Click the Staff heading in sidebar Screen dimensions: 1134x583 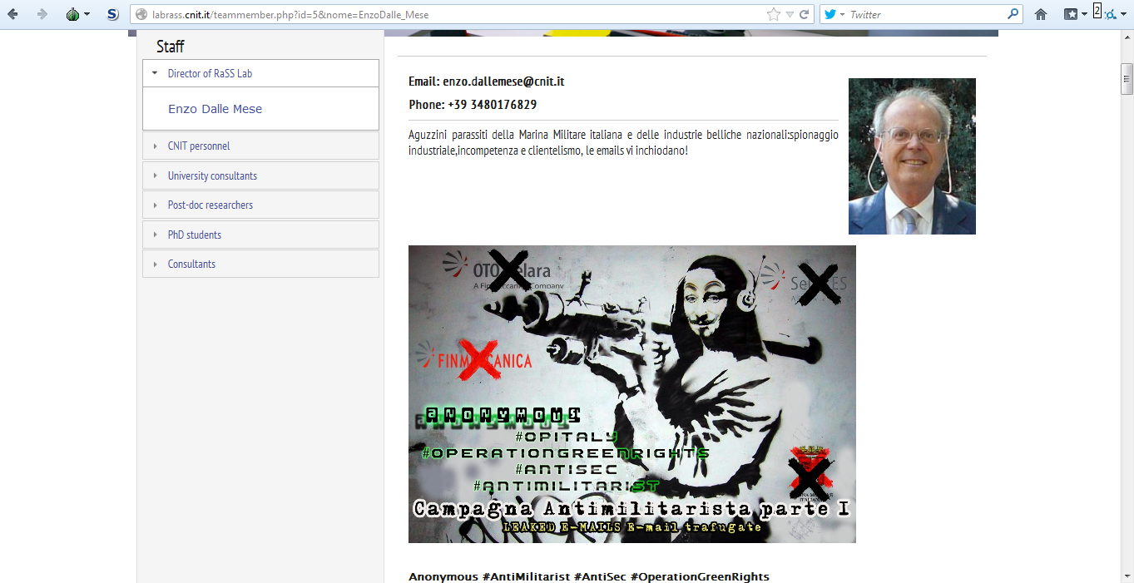tap(170, 47)
